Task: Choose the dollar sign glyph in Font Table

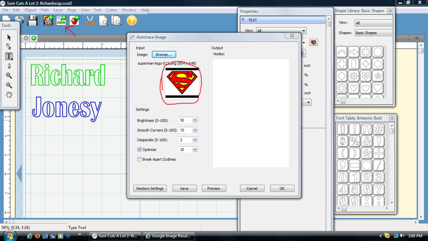Action: 343,141
